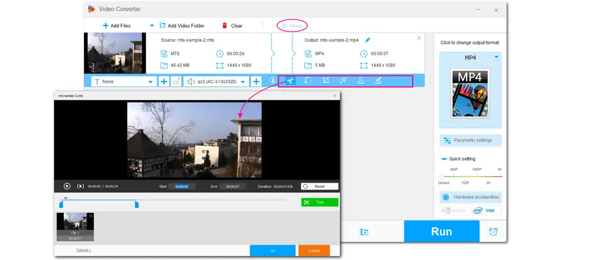
Task: Open the Crop tool
Action: [326, 81]
